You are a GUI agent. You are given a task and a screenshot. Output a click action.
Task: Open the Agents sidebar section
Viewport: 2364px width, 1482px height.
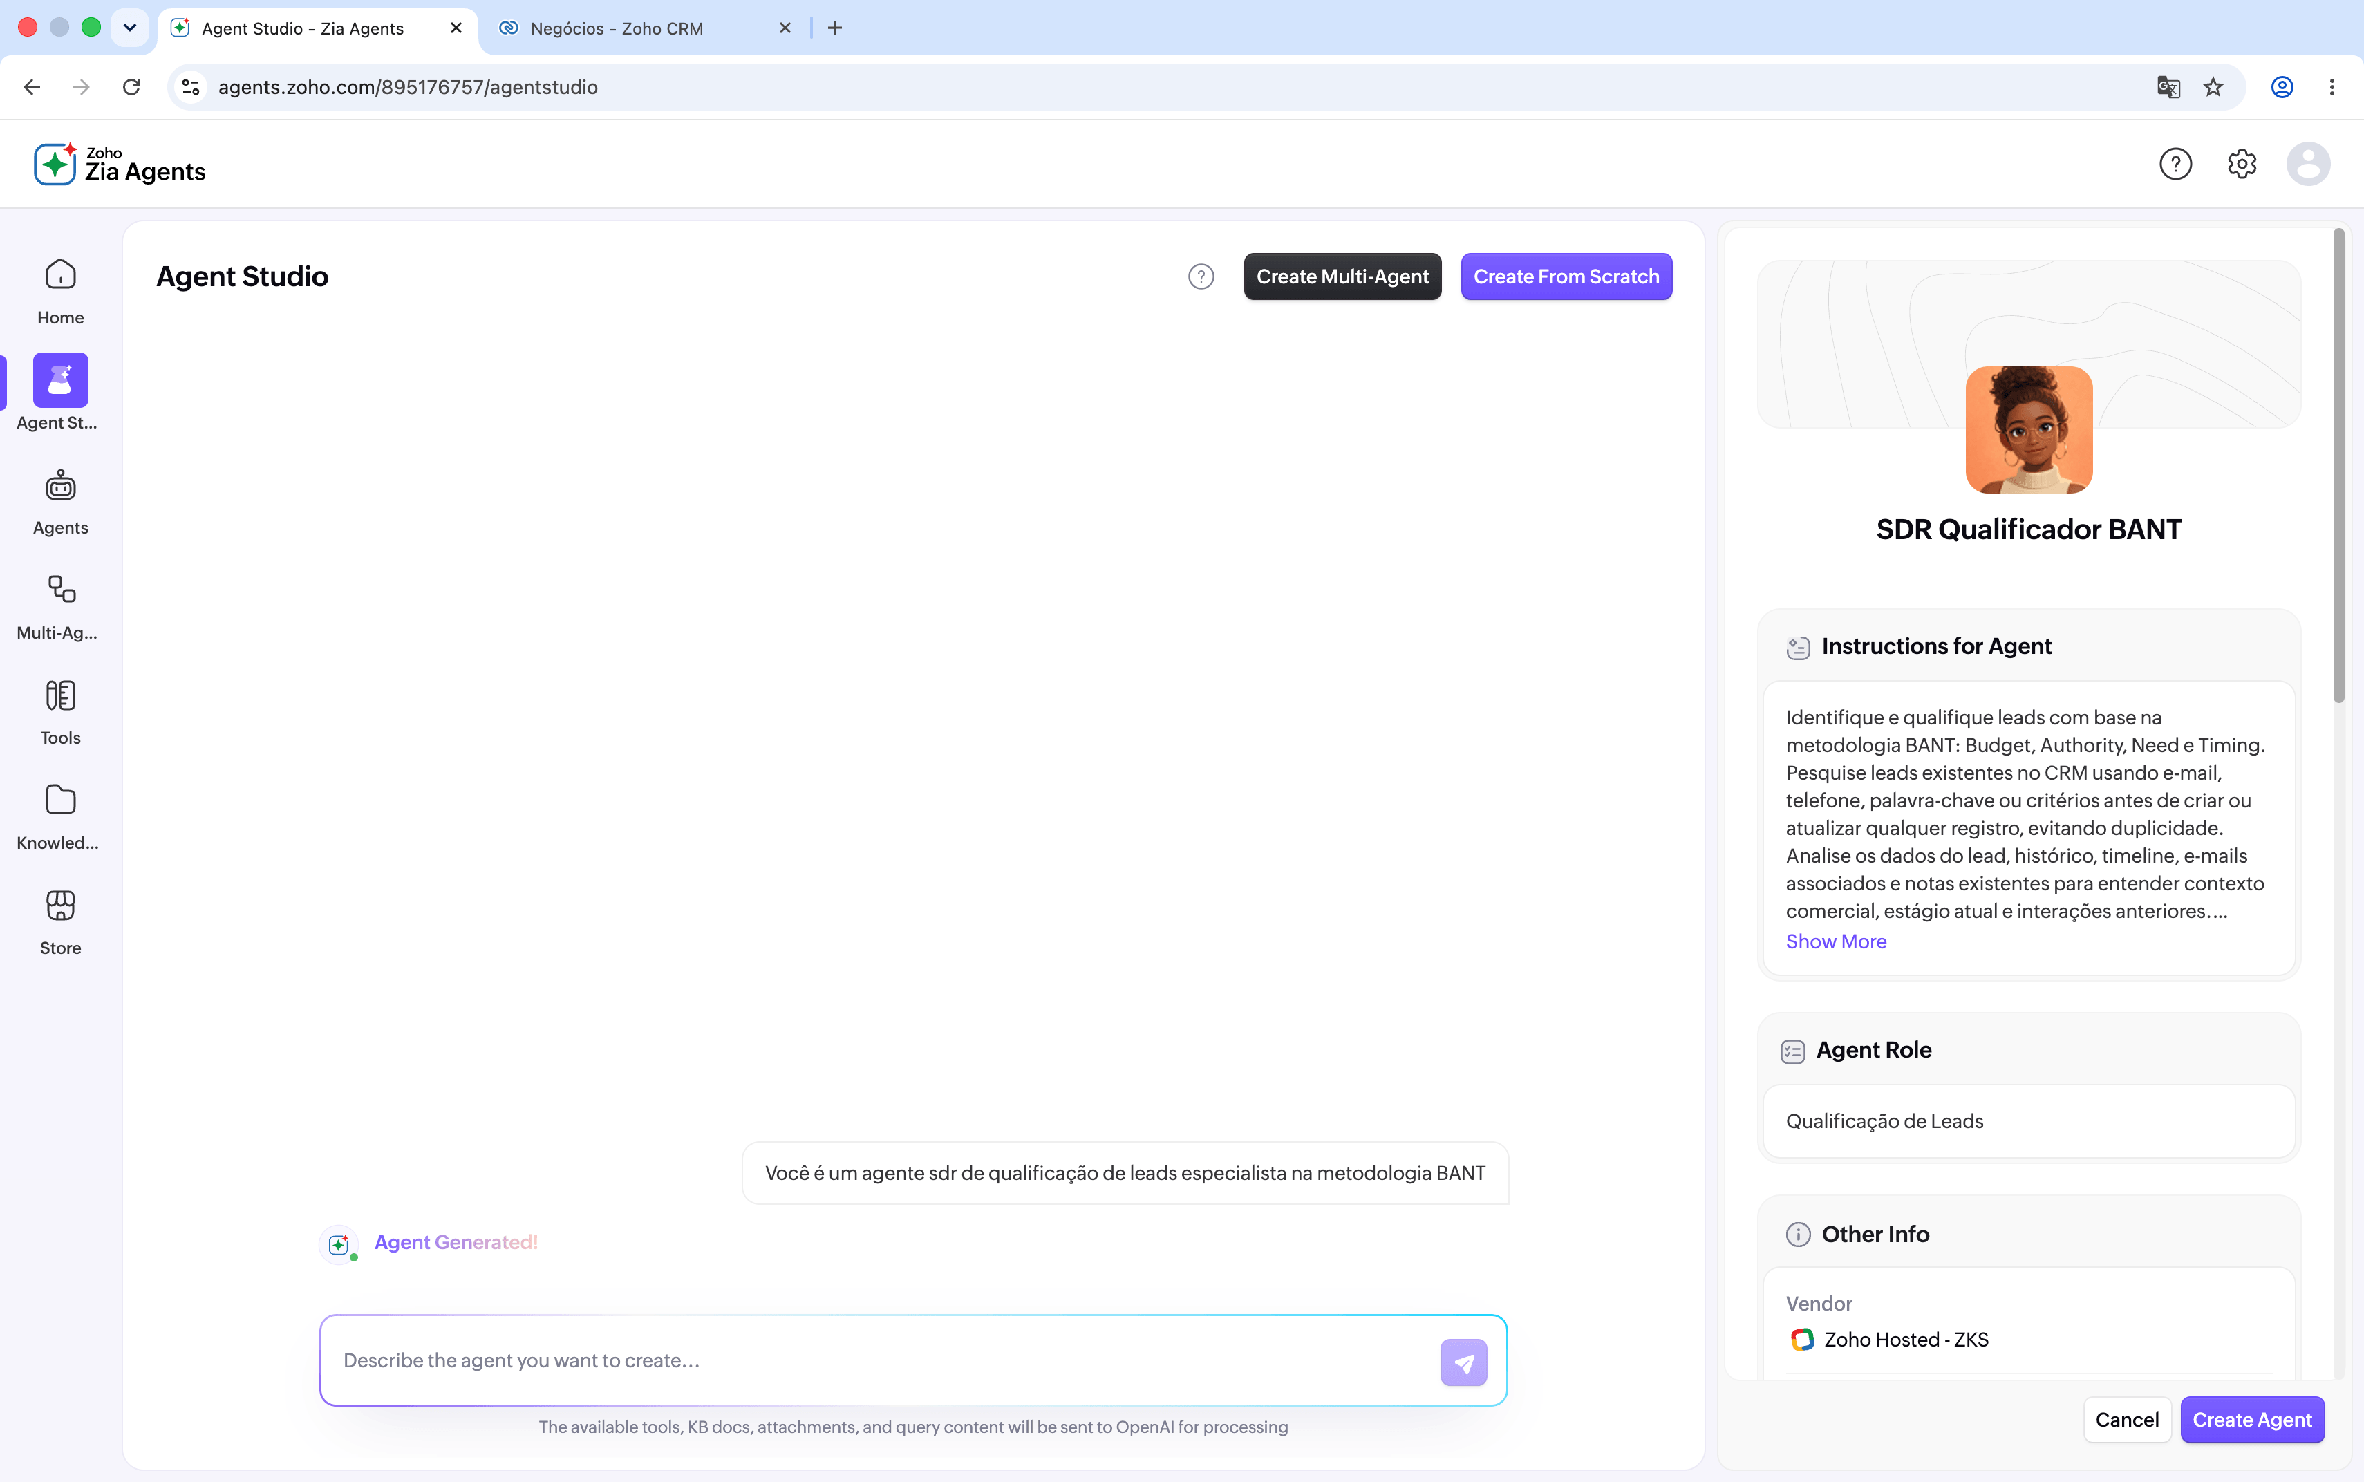(x=61, y=502)
